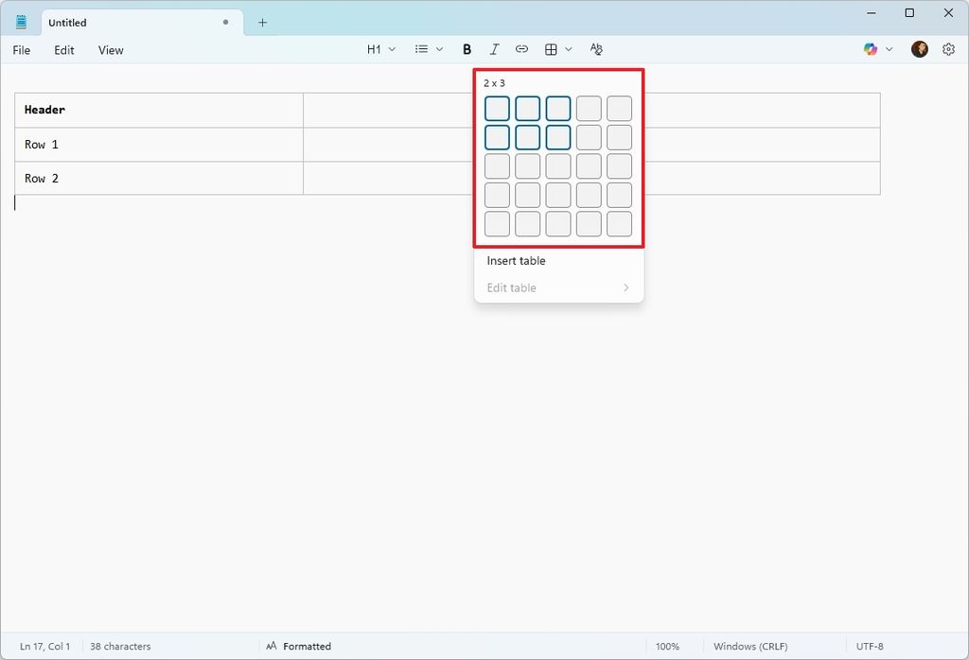Image resolution: width=969 pixels, height=660 pixels.
Task: Toggle bold formatting
Action: [467, 48]
